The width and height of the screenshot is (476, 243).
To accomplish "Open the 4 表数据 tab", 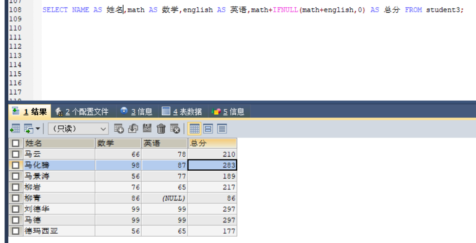I will coord(182,112).
